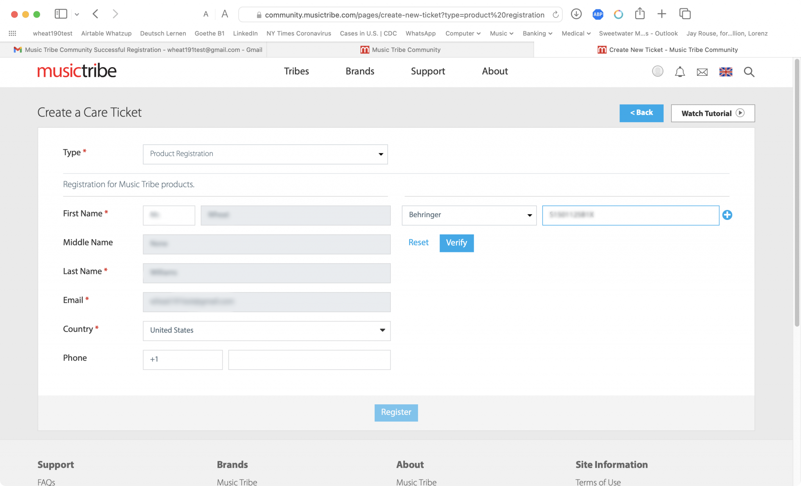Open the site search magnifier
The image size is (801, 486).
[x=749, y=72]
